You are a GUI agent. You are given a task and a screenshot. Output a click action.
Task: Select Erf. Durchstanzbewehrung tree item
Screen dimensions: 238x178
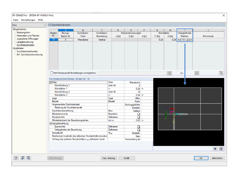coord(30,55)
